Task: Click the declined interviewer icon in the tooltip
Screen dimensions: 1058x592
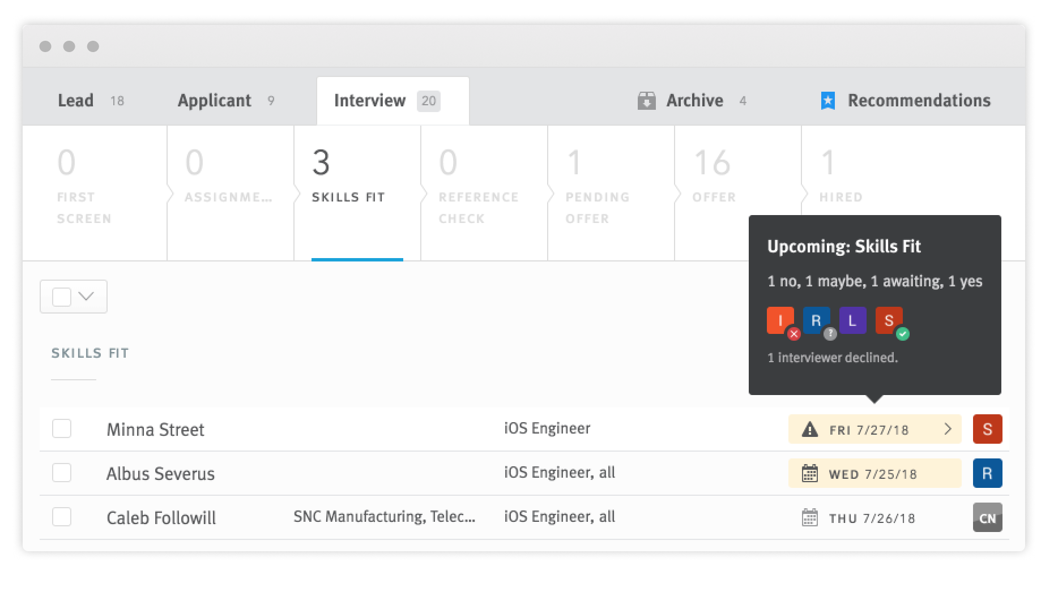Action: click(780, 321)
